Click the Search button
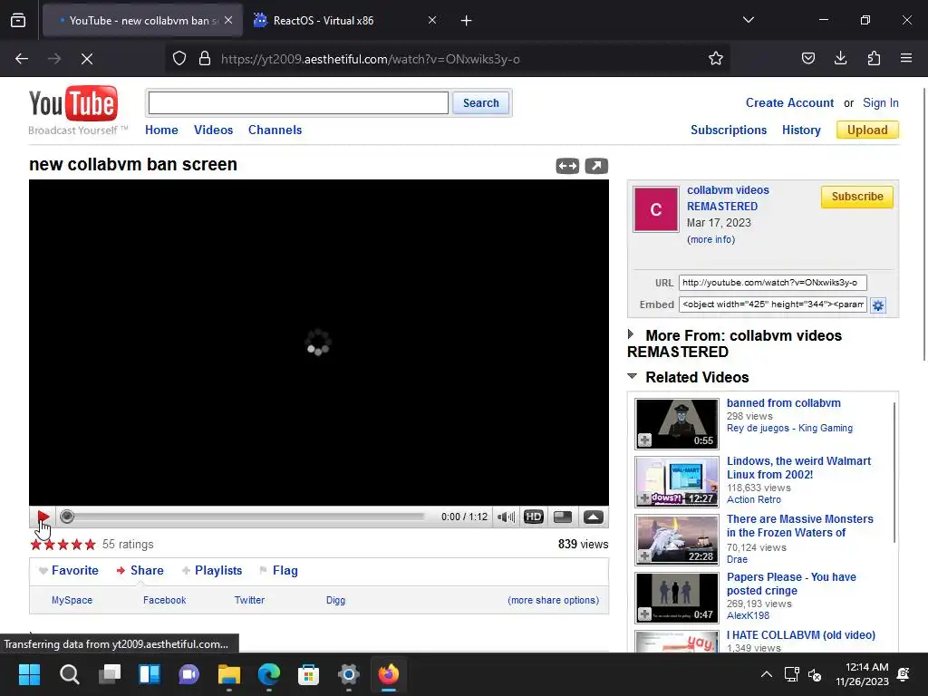Viewport: 928px width, 696px height. point(480,103)
